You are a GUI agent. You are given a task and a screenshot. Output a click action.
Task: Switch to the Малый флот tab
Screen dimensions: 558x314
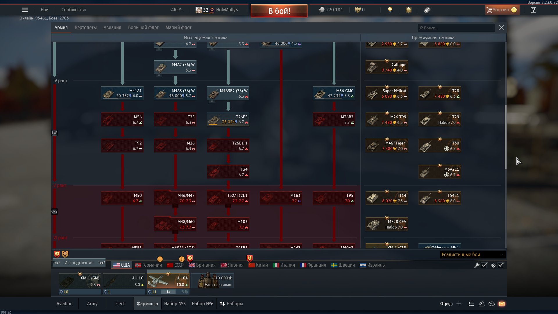[178, 28]
